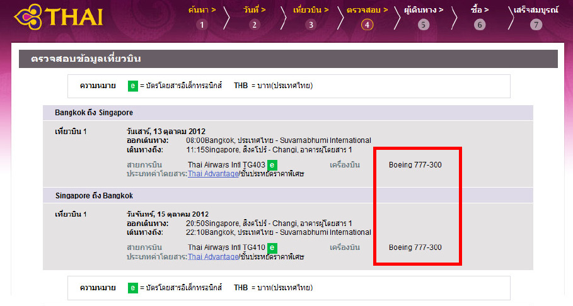Select current step 4 ตรวจสอบ
This screenshot has width=573, height=306.
367,17
